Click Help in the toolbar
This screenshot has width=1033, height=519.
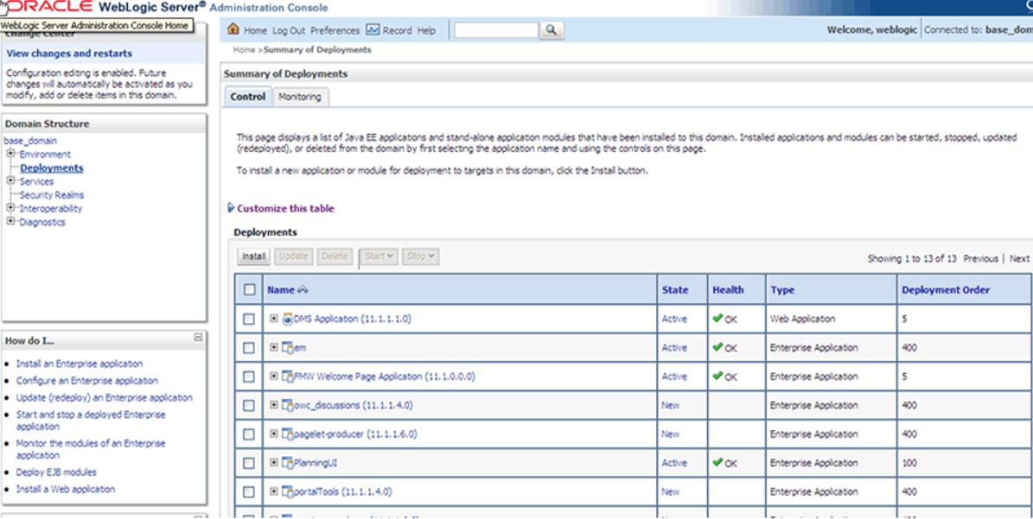click(426, 30)
